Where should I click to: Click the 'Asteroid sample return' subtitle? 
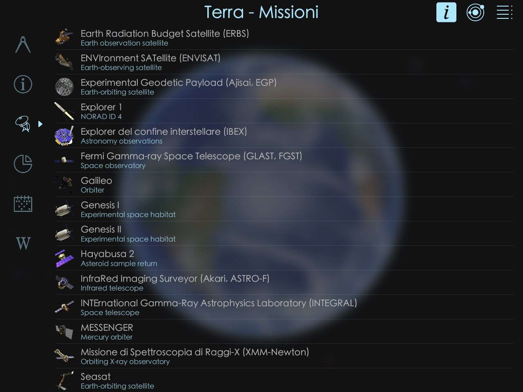tap(119, 263)
